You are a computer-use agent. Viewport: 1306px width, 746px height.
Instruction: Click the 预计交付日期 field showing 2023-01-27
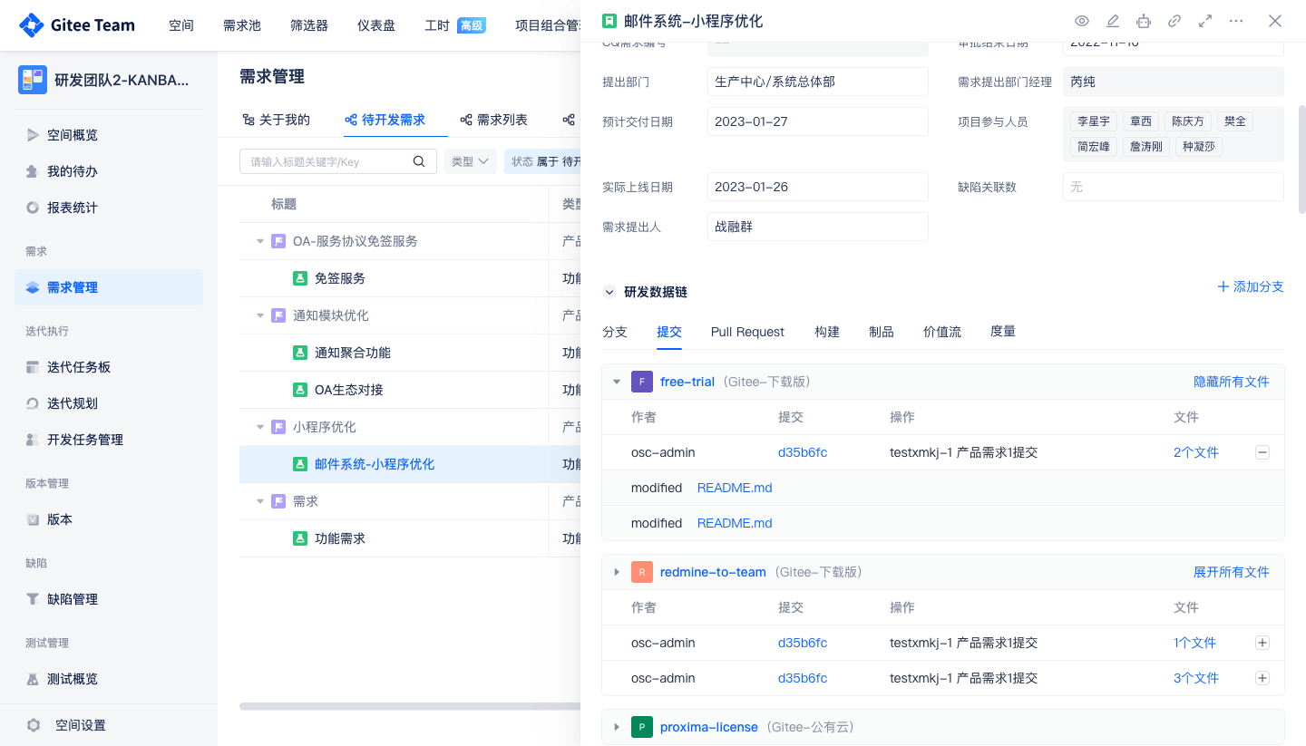pos(818,121)
